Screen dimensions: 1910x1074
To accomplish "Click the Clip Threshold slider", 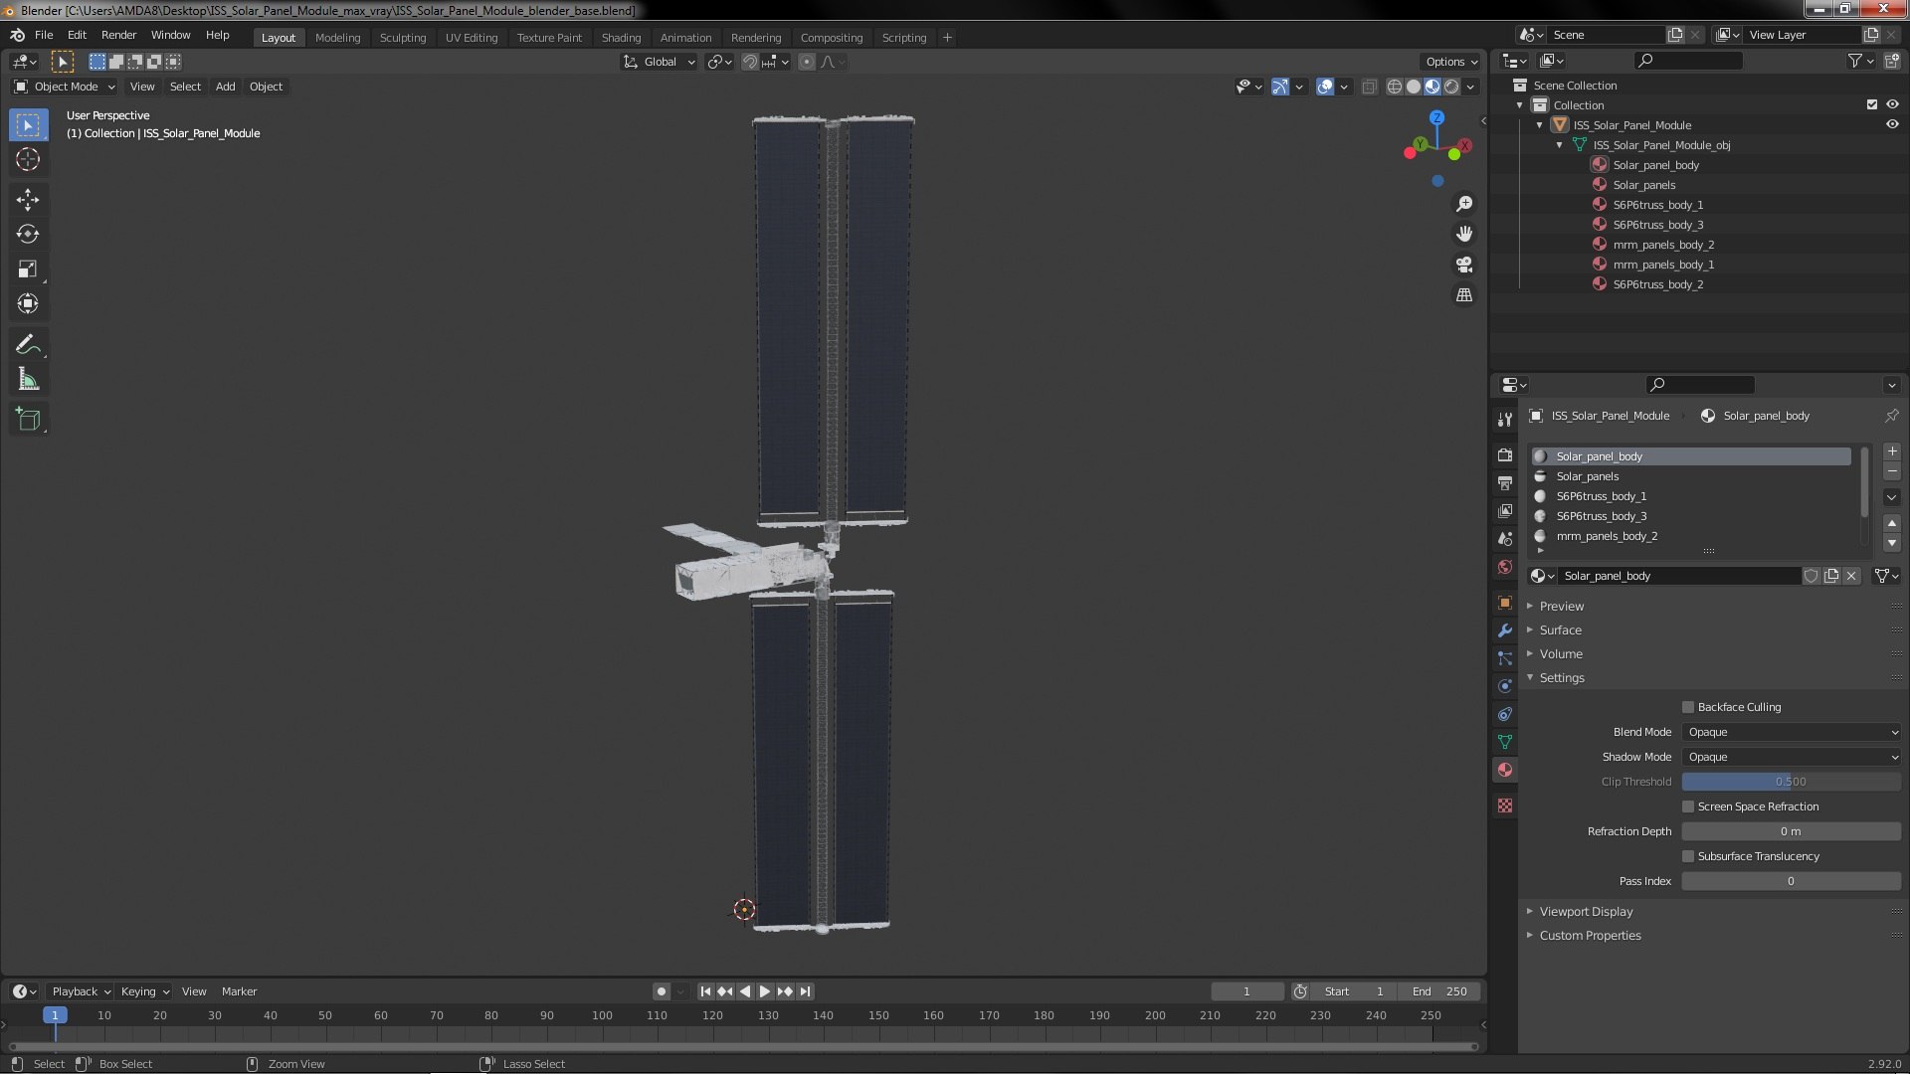I will pos(1791,782).
